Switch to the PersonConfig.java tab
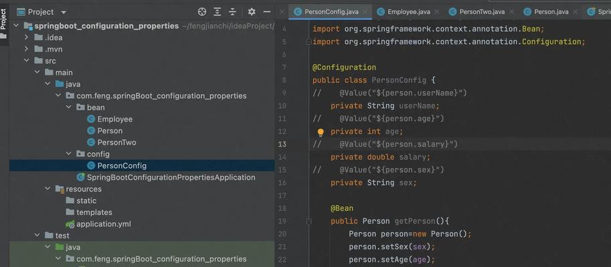This screenshot has width=611, height=267. click(x=331, y=12)
